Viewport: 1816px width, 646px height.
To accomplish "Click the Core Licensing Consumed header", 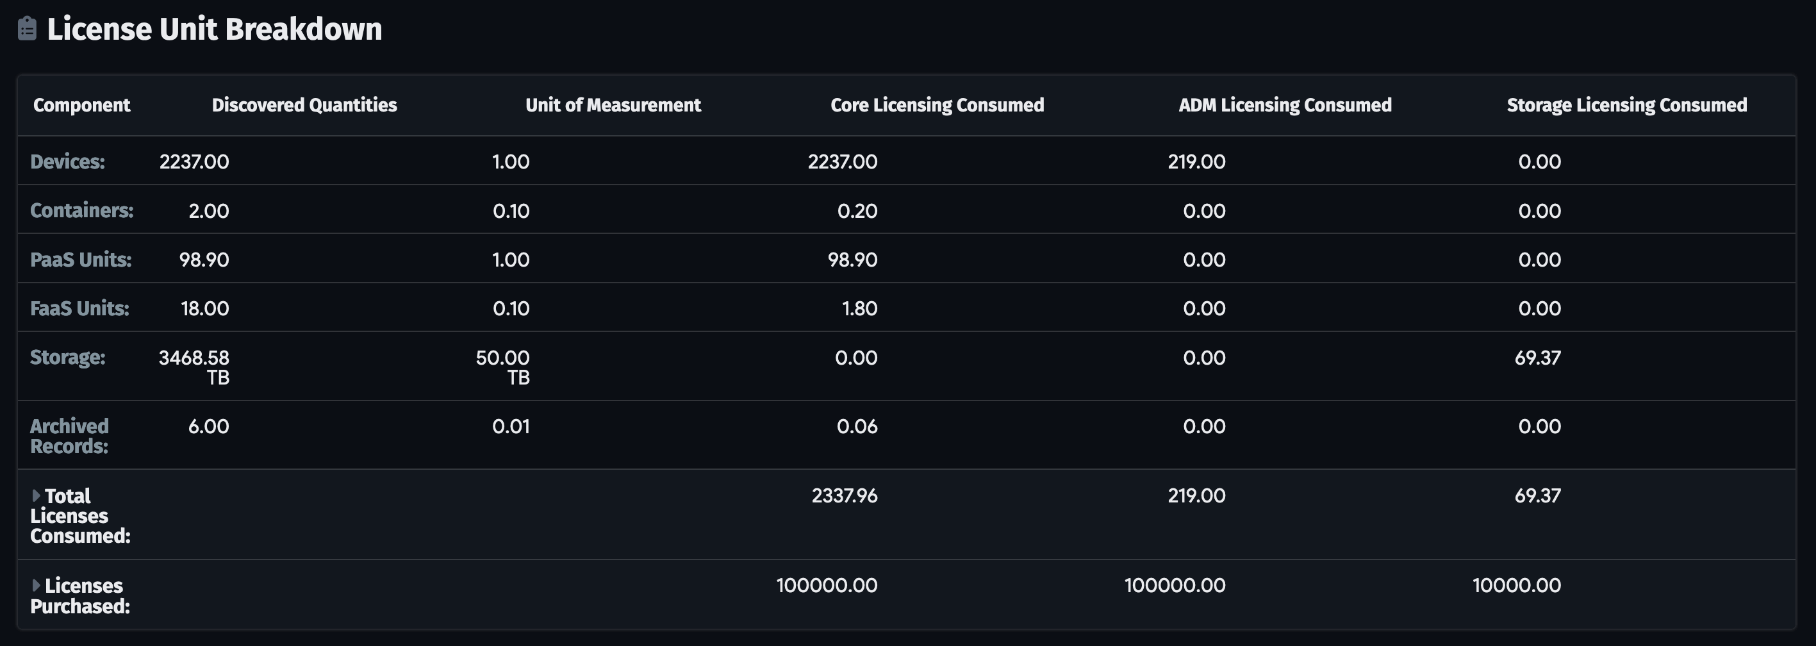I will coord(936,105).
